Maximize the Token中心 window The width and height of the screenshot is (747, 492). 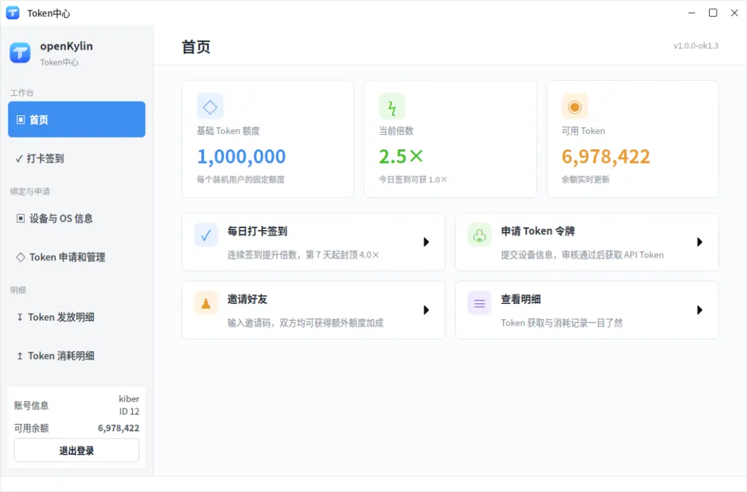click(x=713, y=13)
